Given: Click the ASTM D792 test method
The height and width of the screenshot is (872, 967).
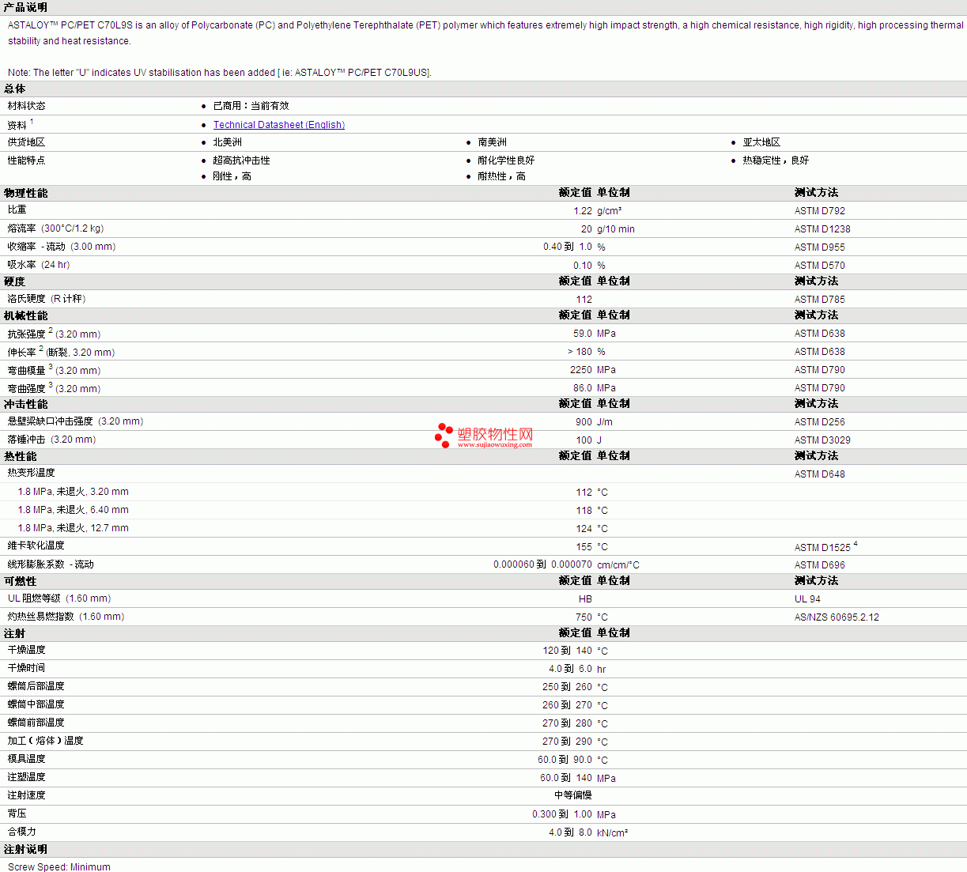Looking at the screenshot, I should (x=819, y=211).
